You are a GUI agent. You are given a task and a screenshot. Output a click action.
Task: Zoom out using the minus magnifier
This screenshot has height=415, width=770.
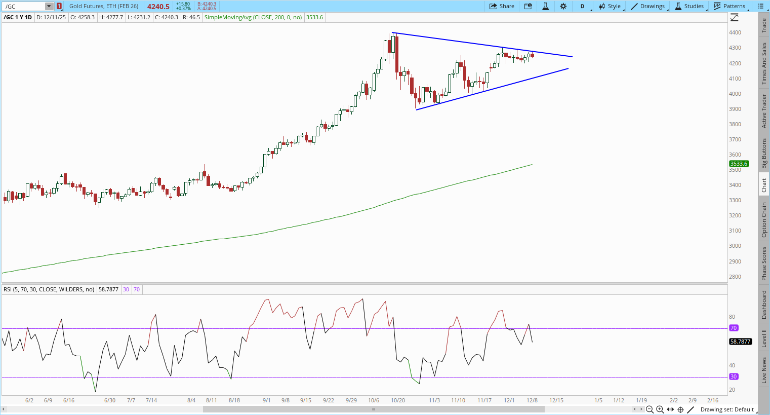pyautogui.click(x=650, y=409)
